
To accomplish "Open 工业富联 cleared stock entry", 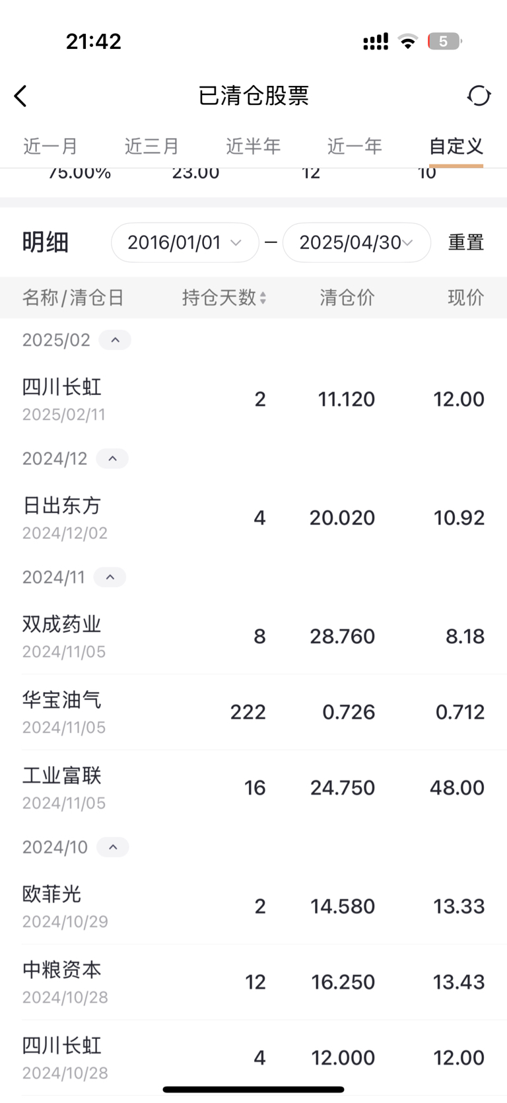I will tap(253, 788).
